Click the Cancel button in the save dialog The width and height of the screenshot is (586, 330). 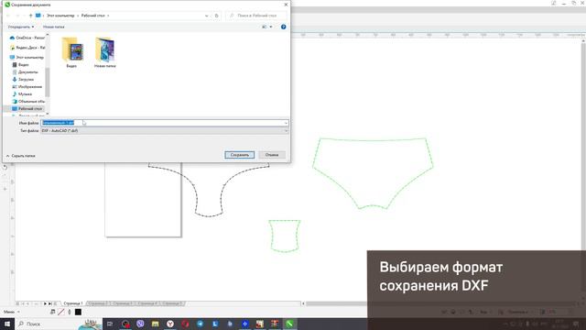tap(272, 155)
